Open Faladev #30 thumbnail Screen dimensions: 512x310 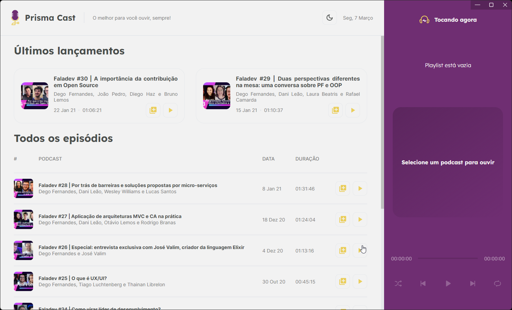click(x=35, y=96)
